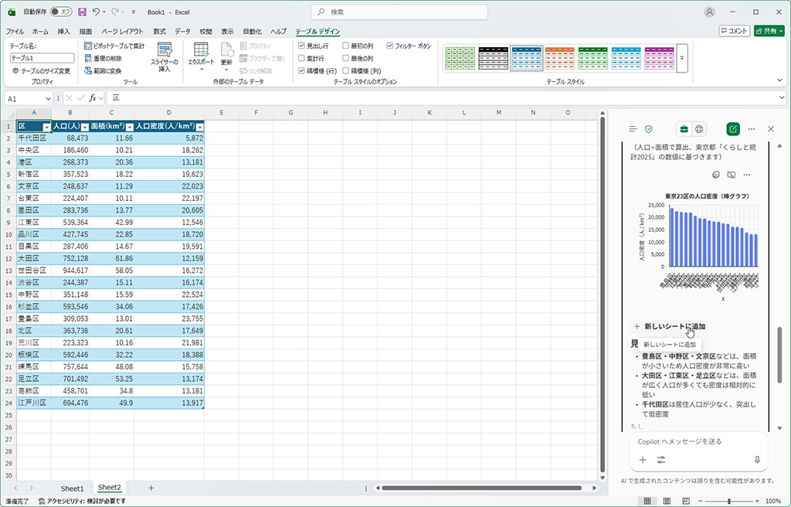Select the web globe icon in Copilot
Screen dimensions: 791x507
699,129
